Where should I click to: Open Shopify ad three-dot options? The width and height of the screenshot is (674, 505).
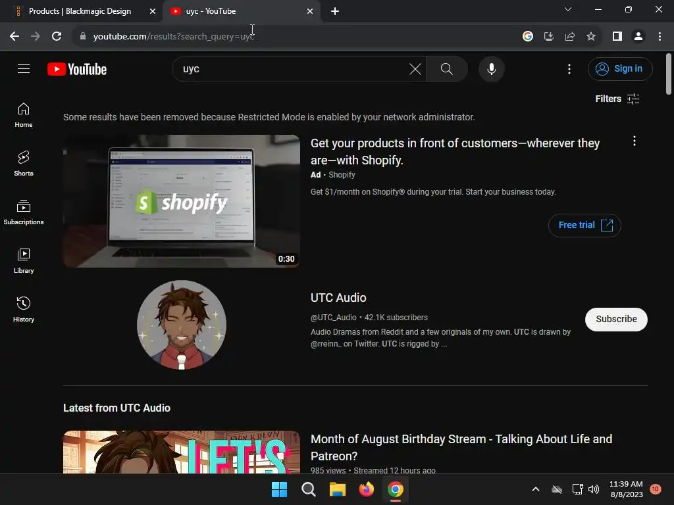click(x=634, y=141)
